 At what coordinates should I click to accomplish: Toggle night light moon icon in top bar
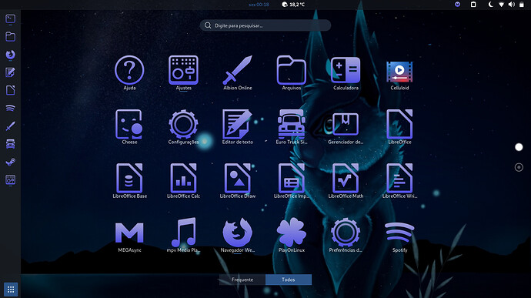pyautogui.click(x=490, y=5)
